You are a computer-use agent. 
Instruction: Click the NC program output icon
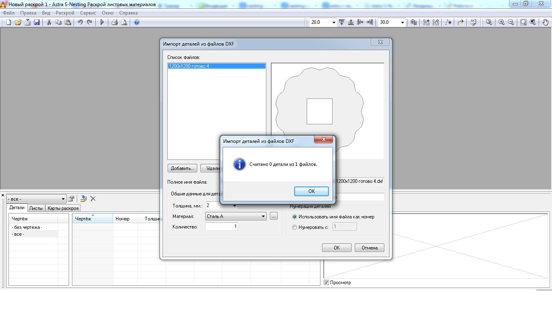coord(473,23)
